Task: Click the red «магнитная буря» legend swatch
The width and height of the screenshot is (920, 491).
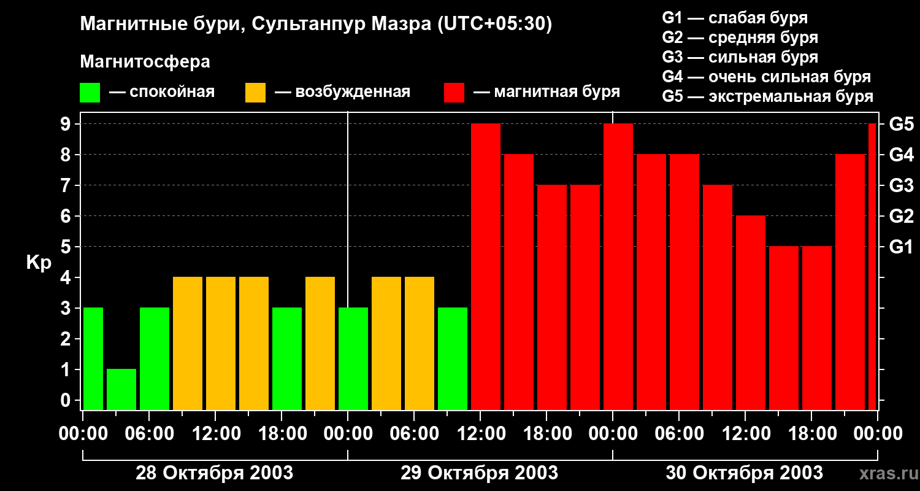Action: [x=454, y=93]
